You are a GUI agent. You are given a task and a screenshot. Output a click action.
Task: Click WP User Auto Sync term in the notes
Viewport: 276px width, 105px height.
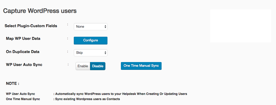20,94
